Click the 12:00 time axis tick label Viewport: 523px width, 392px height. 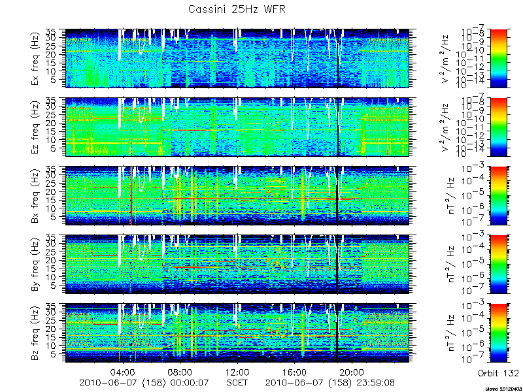point(237,372)
